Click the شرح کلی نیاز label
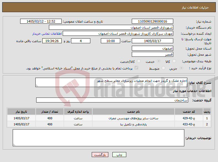Viewport: 218px width, 162px height. click(x=200, y=83)
